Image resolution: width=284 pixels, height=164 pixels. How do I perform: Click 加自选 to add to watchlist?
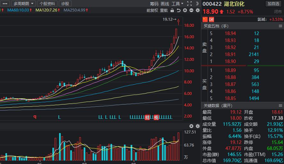point(274,4)
